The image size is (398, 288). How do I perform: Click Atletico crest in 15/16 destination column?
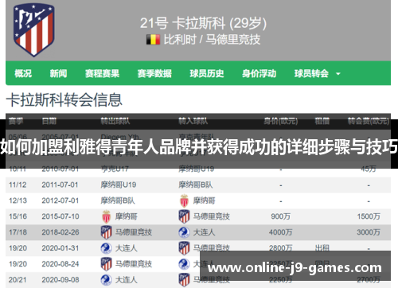tap(184, 216)
